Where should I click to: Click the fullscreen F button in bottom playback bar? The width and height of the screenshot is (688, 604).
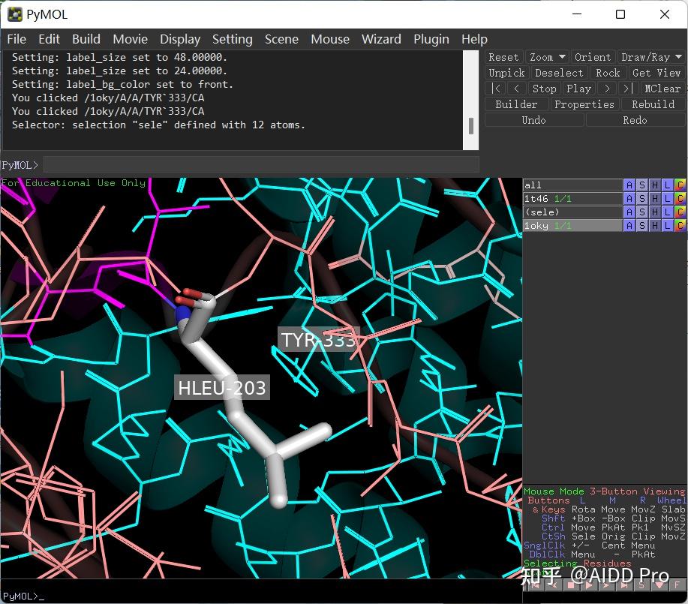[677, 584]
